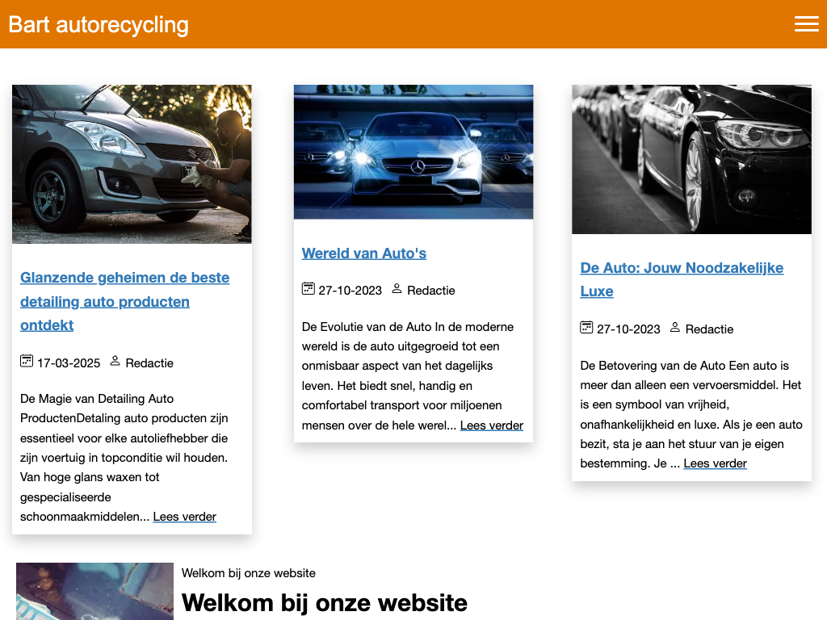Screen dimensions: 827x620
Task: Click the 'Welkom bij onze website' heading
Action: [x=325, y=602]
